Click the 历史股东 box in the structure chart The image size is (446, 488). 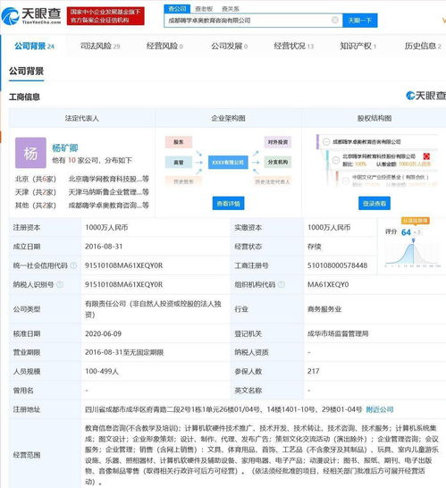point(183,181)
